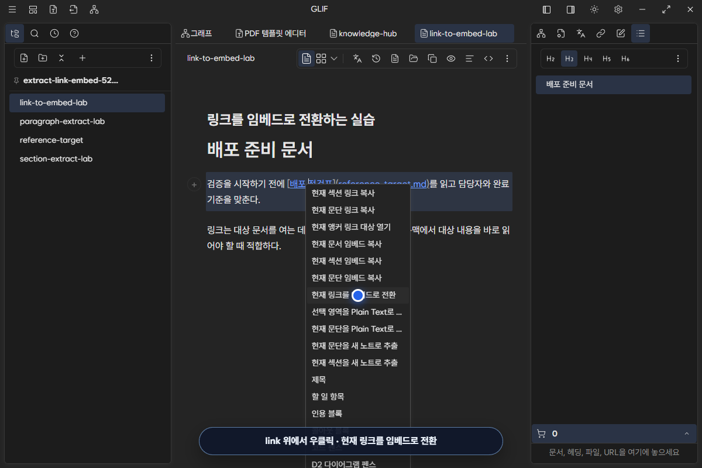
Task: Toggle preview eye icon
Action: click(x=451, y=58)
